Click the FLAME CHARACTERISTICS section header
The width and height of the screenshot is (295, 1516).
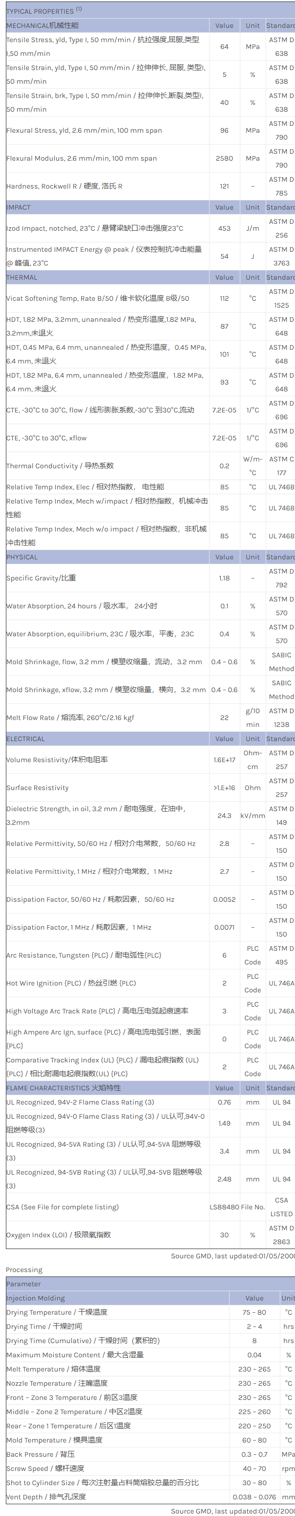tap(63, 1088)
